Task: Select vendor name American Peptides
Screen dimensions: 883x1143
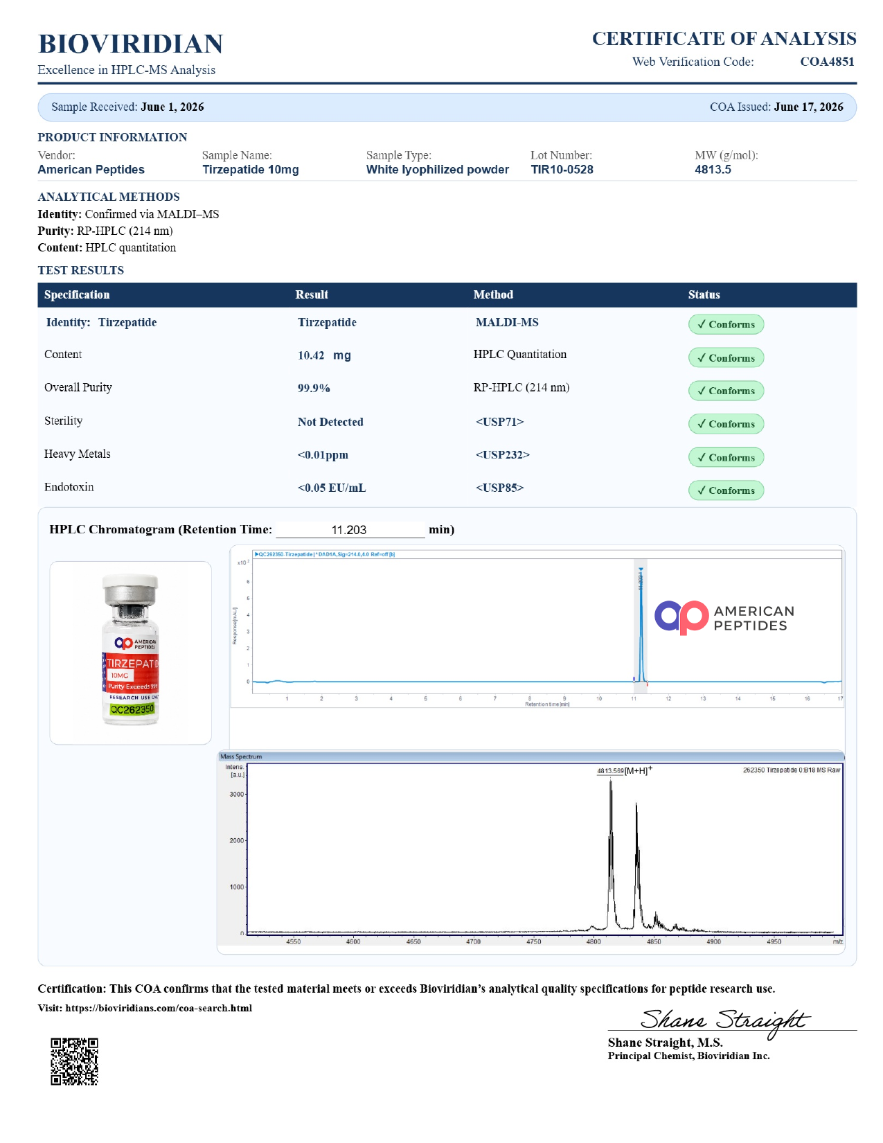Action: [91, 170]
